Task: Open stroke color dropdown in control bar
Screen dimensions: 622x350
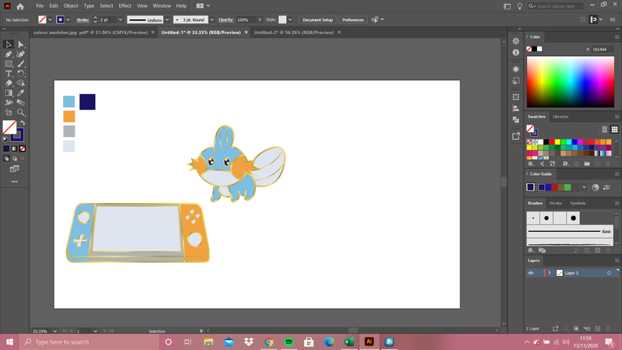Action: point(68,19)
